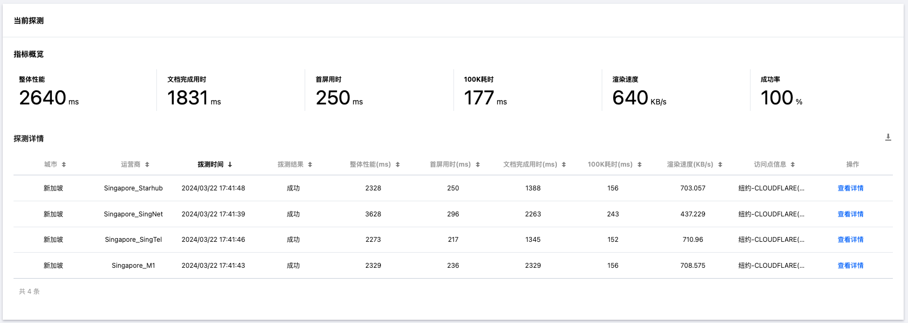
Task: Click the 拨测时间 column header text
Action: (x=210, y=164)
